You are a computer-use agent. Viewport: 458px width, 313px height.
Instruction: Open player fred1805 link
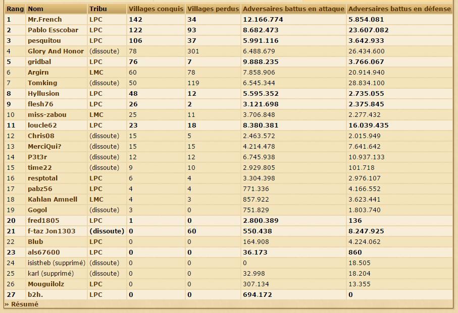pos(43,221)
